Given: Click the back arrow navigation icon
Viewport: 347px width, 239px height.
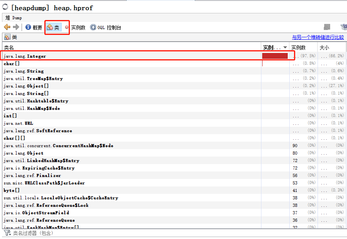Looking at the screenshot, I should [7, 27].
